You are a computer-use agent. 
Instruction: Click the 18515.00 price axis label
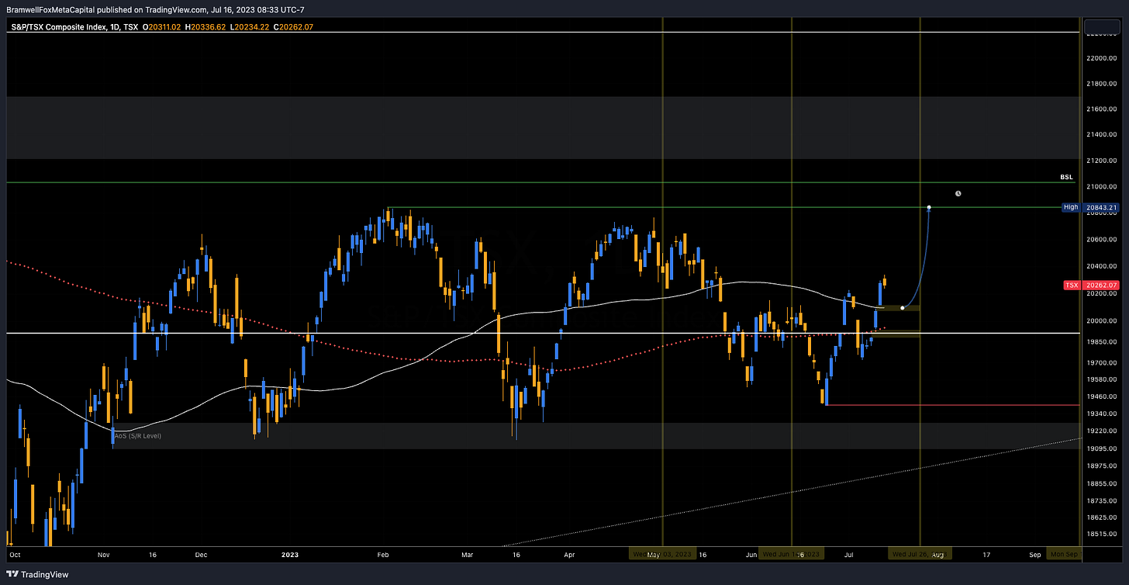click(x=1101, y=534)
